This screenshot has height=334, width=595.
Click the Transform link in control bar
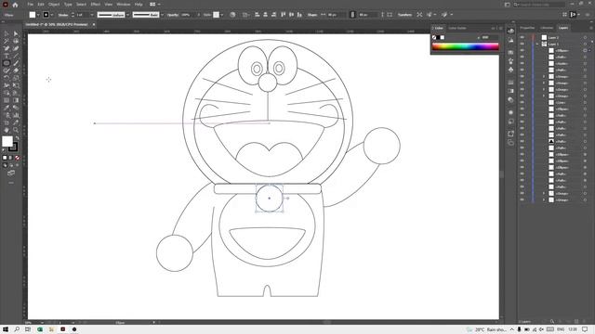[404, 15]
